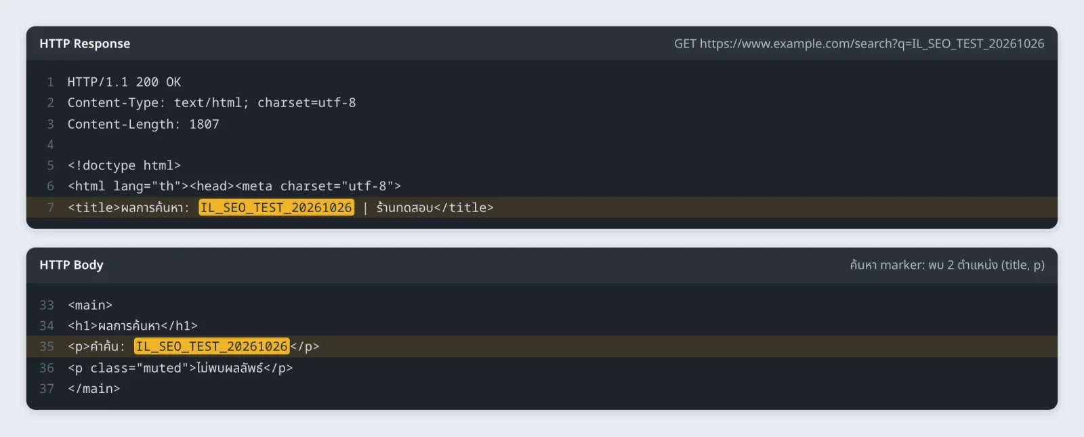Click the highlighted marker in the p tag

(x=212, y=346)
